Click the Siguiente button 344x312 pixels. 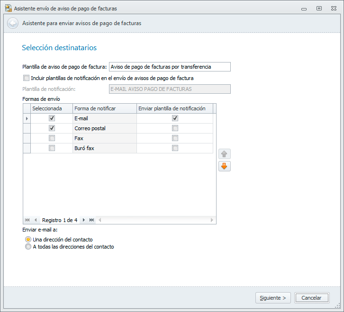273,298
